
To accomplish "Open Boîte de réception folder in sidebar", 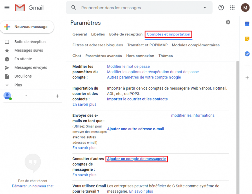I will click(30, 42).
